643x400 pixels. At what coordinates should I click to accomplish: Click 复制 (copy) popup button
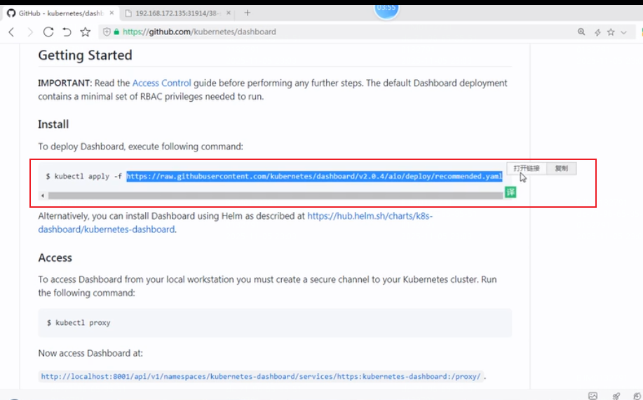(562, 168)
